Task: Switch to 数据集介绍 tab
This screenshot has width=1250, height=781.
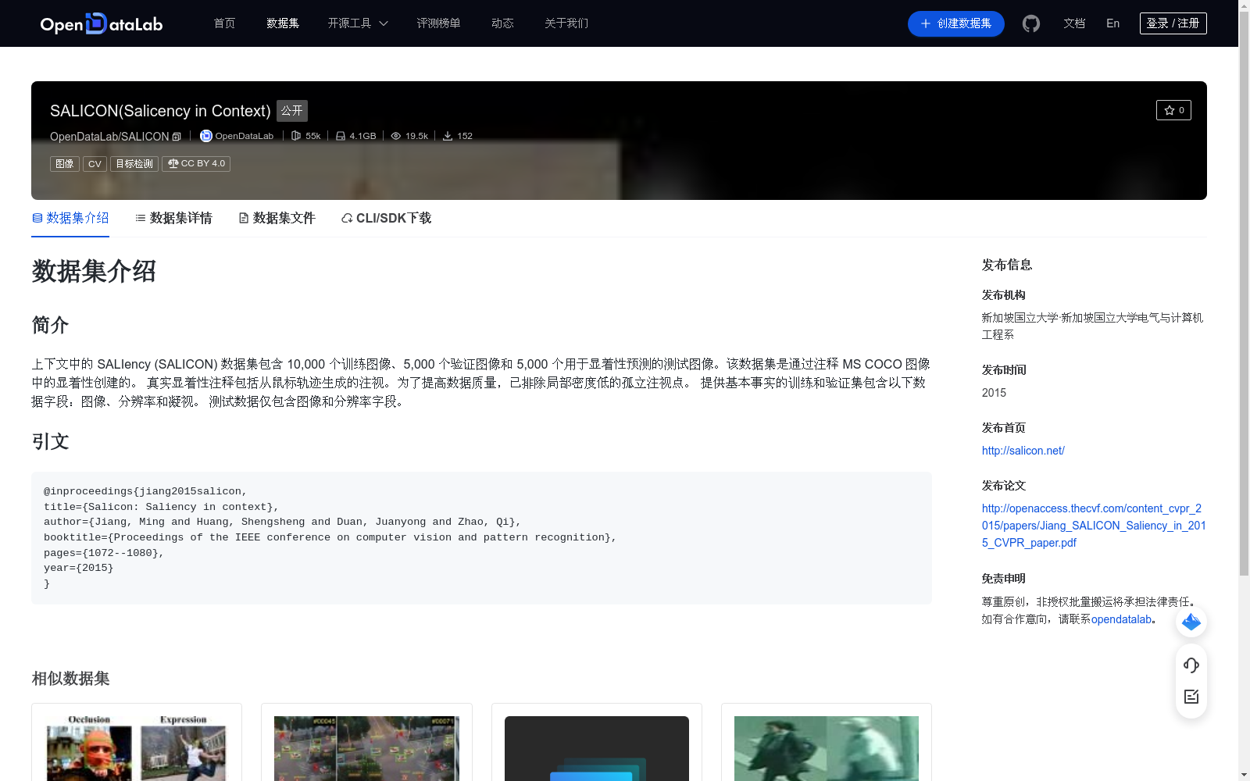Action: coord(70,218)
